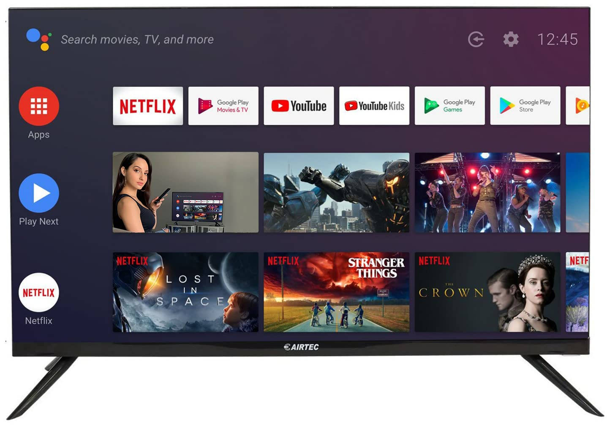Image resolution: width=607 pixels, height=425 pixels.
Task: Open The Crown card
Action: tap(487, 292)
